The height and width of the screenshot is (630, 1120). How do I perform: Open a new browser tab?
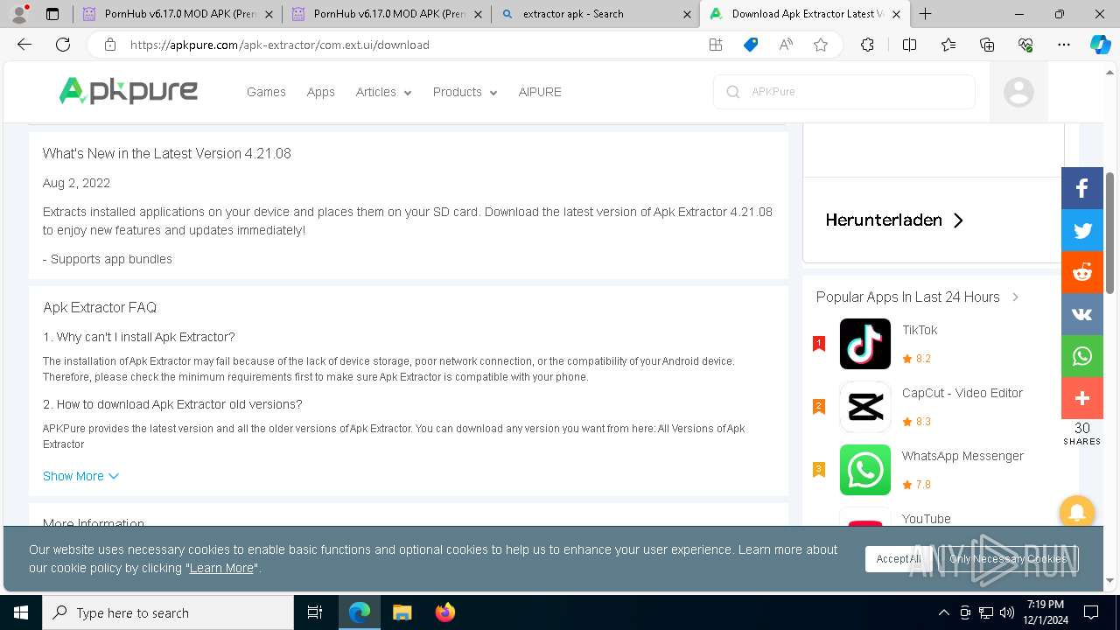925,14
